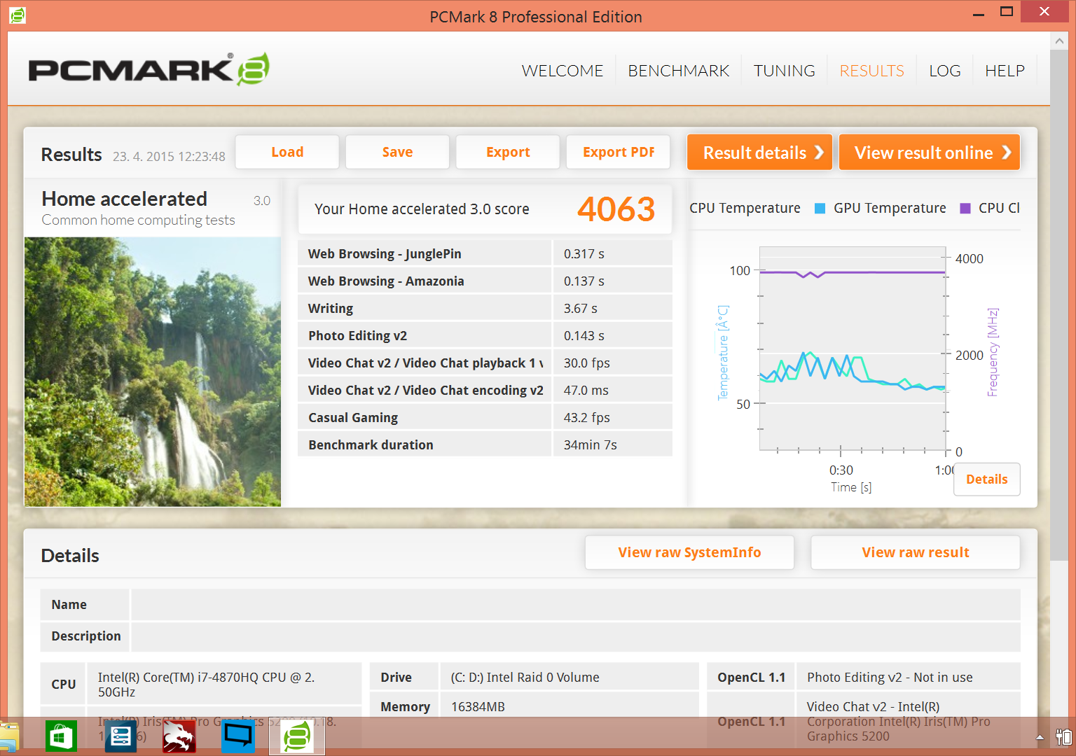Click the waterfall benchmark thumbnail image
The image size is (1076, 756).
(x=153, y=372)
